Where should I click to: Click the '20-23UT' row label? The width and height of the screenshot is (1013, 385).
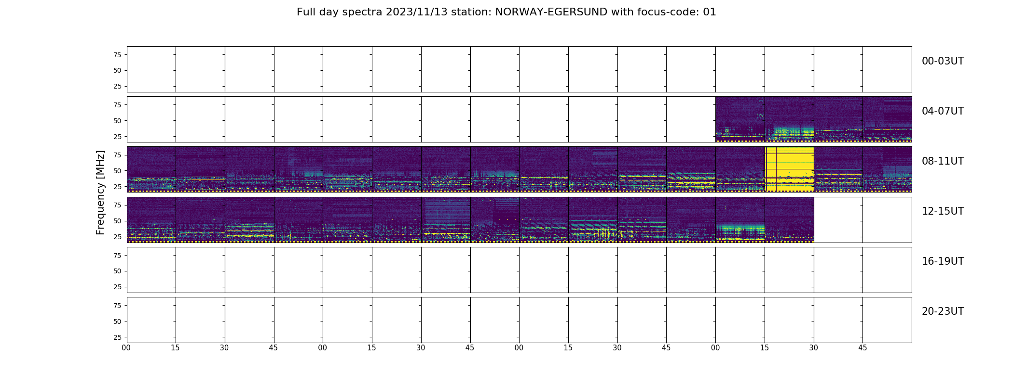(x=943, y=311)
